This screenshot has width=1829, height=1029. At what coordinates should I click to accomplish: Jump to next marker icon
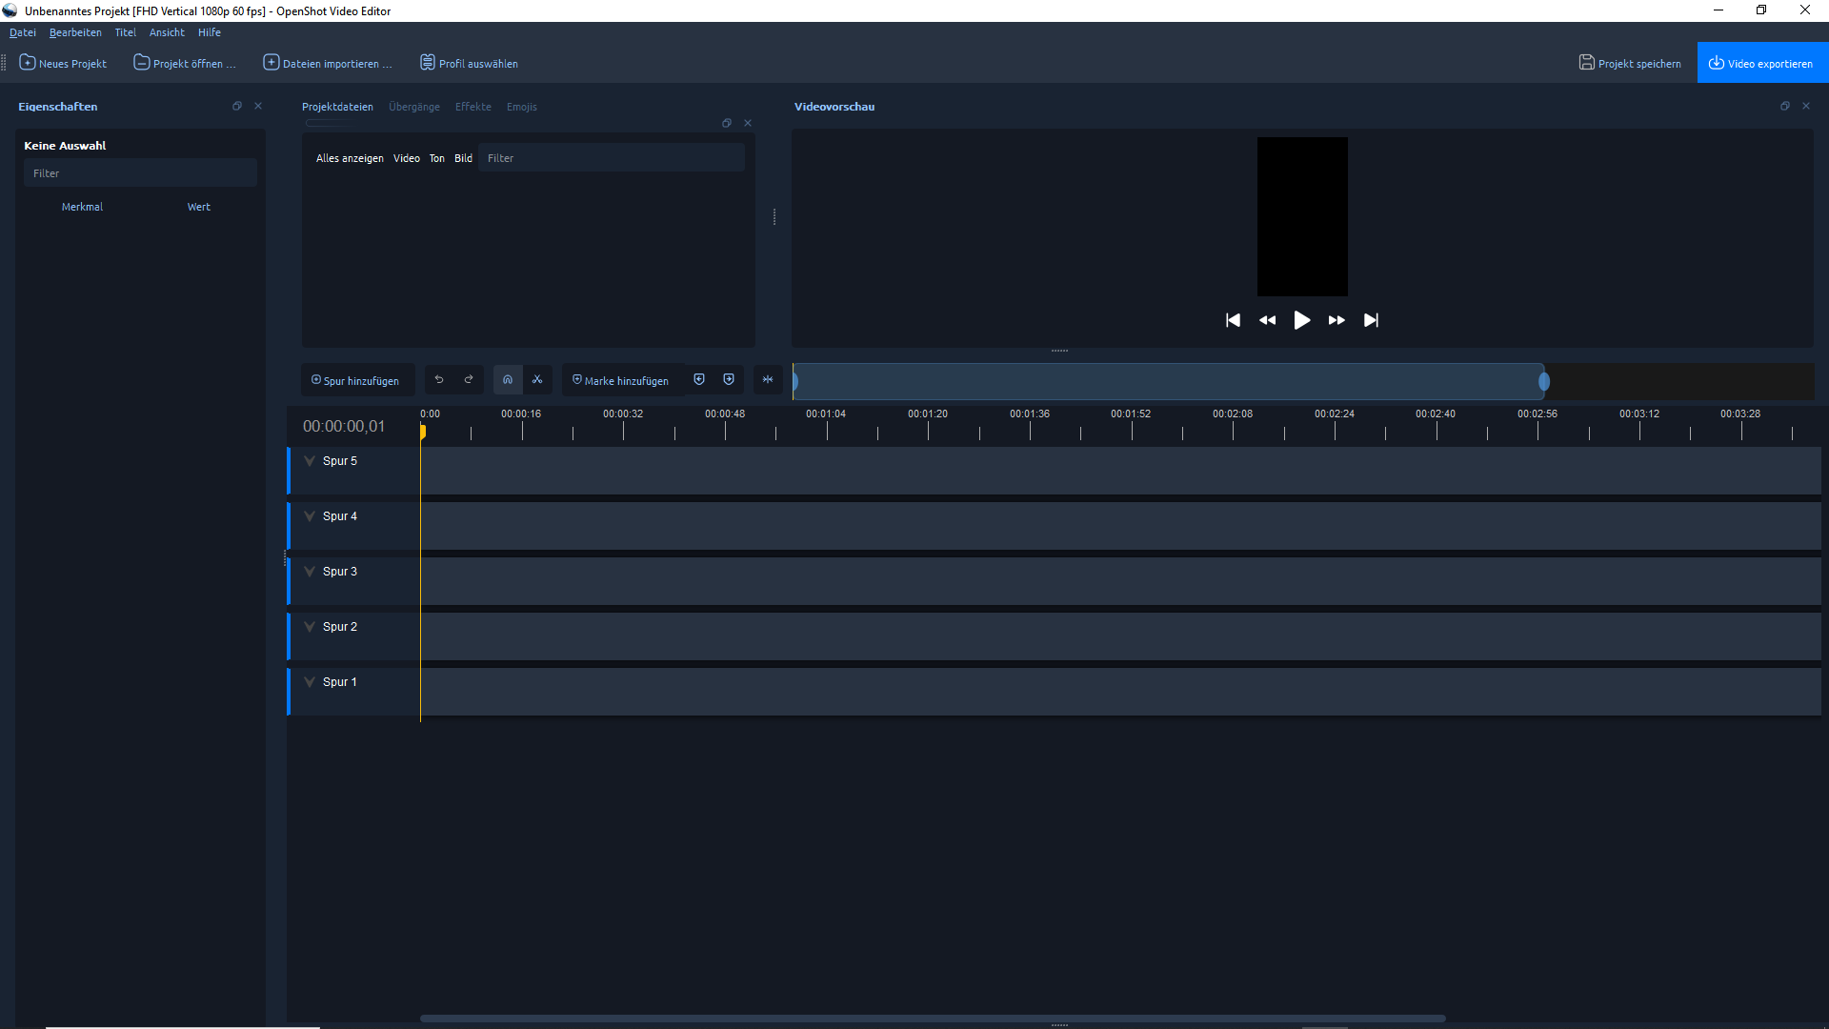click(x=729, y=379)
